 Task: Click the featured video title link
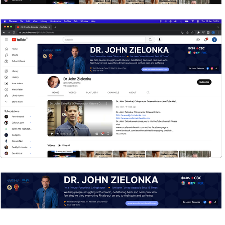point(146,101)
